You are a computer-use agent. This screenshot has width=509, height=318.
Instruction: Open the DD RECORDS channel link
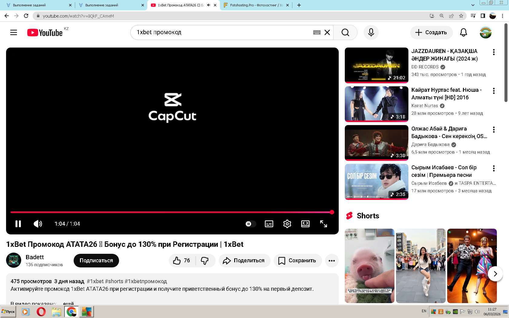425,67
